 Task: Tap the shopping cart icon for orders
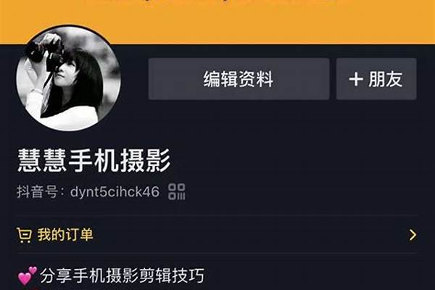click(x=24, y=235)
